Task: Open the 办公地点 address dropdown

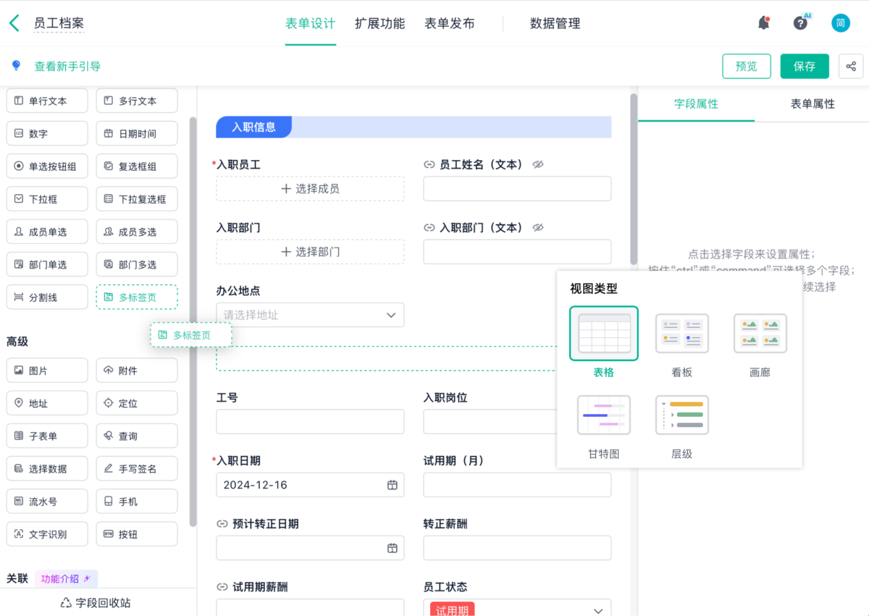Action: point(310,315)
